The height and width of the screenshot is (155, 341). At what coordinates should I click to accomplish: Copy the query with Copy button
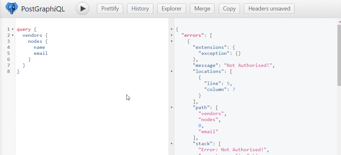click(x=229, y=9)
